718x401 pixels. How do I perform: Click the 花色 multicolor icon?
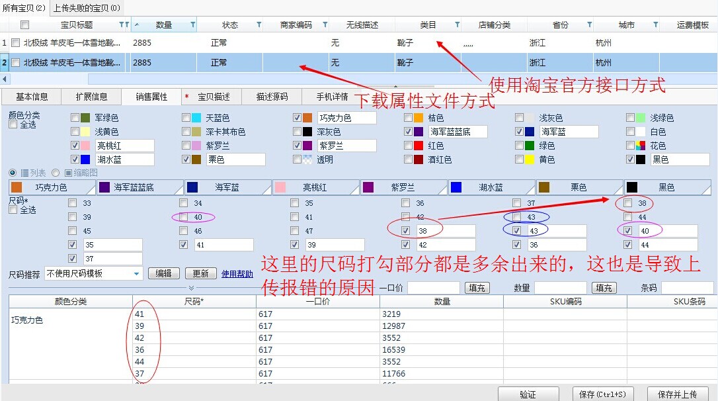click(640, 146)
